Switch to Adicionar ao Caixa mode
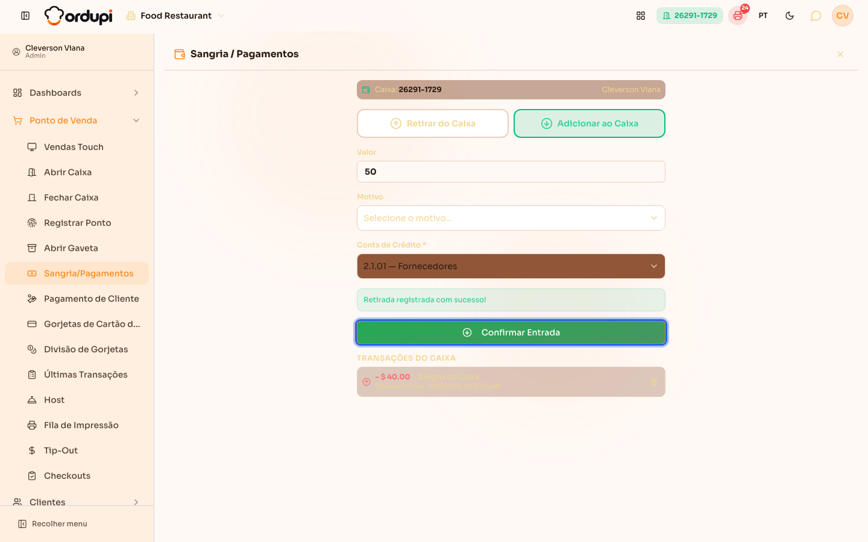The height and width of the screenshot is (542, 868). click(x=590, y=123)
